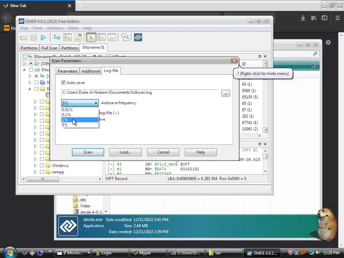Click the tree panel horizontal scrollbar thumb

pos(43,179)
